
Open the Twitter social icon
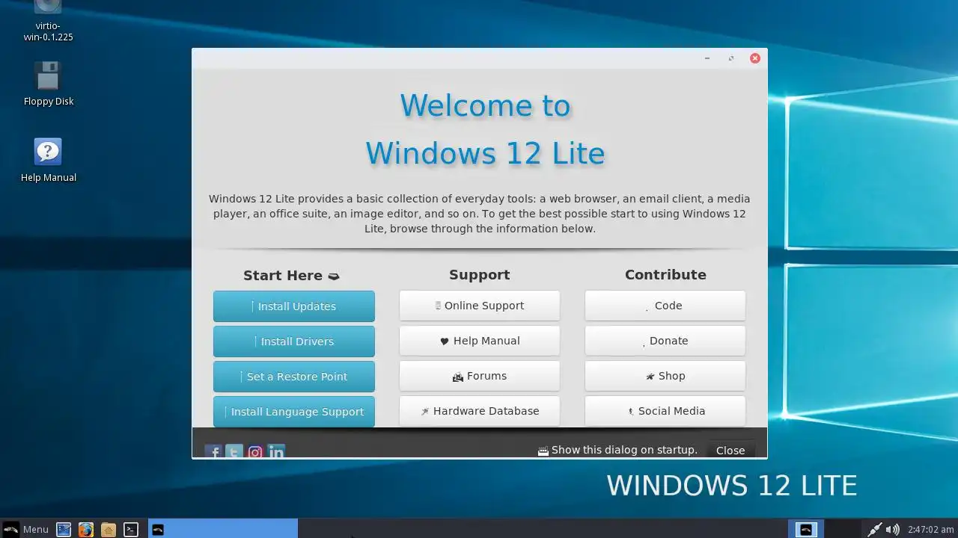coord(234,451)
